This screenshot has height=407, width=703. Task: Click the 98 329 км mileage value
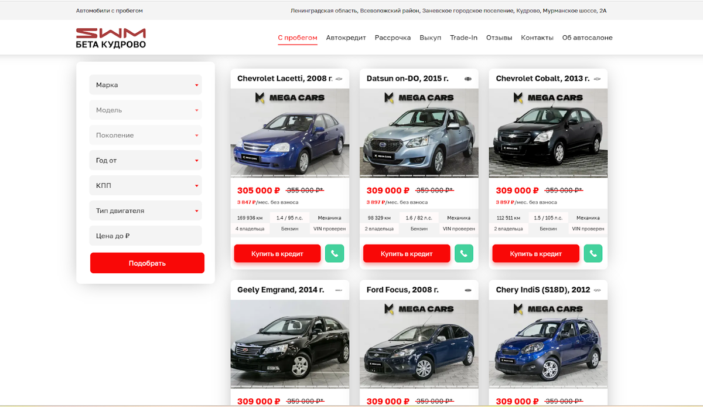380,218
